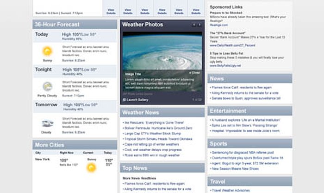This screenshot has width=324, height=193.
Task: Click the More Cities header
Action: pos(75,145)
